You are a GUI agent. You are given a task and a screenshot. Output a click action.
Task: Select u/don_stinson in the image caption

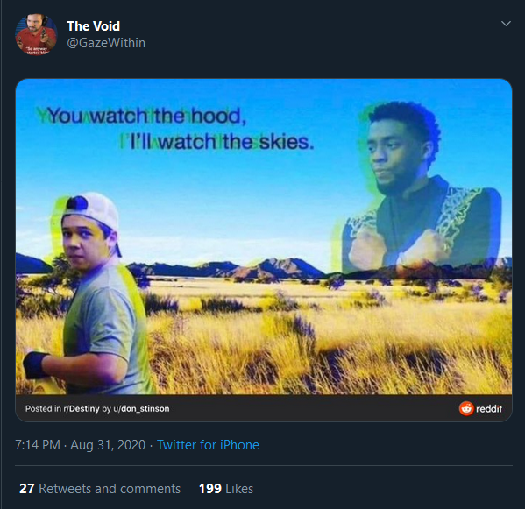[x=141, y=409]
